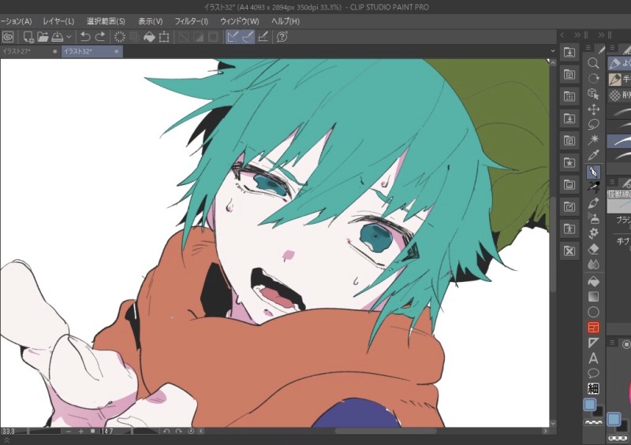Undo the last stroke
631x445 pixels.
tap(85, 37)
